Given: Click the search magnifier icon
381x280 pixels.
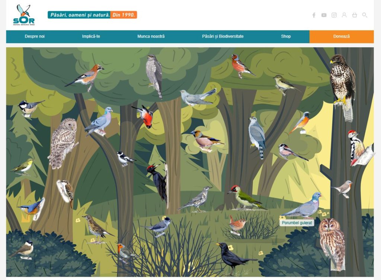Looking at the screenshot, I should (x=365, y=15).
